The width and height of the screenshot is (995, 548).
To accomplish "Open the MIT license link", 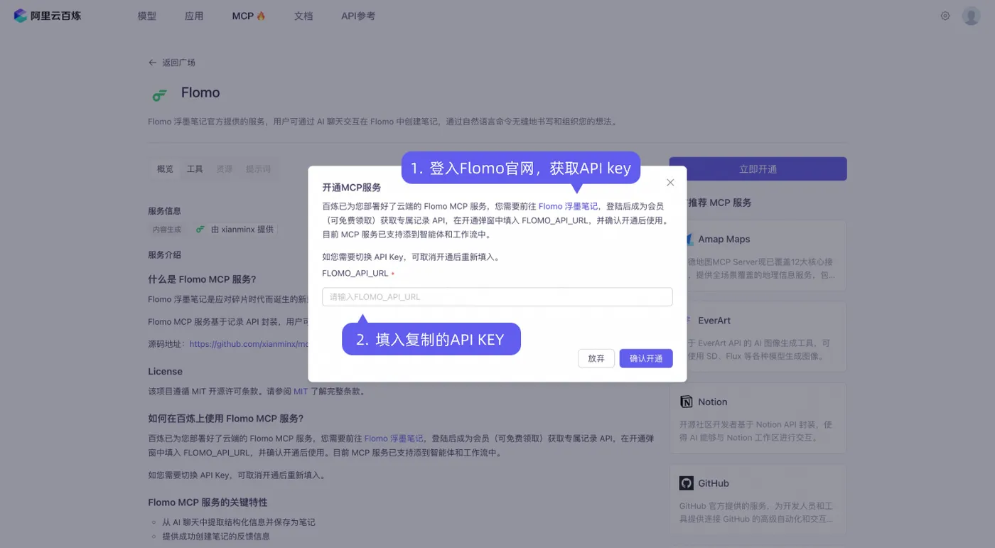I will point(301,392).
